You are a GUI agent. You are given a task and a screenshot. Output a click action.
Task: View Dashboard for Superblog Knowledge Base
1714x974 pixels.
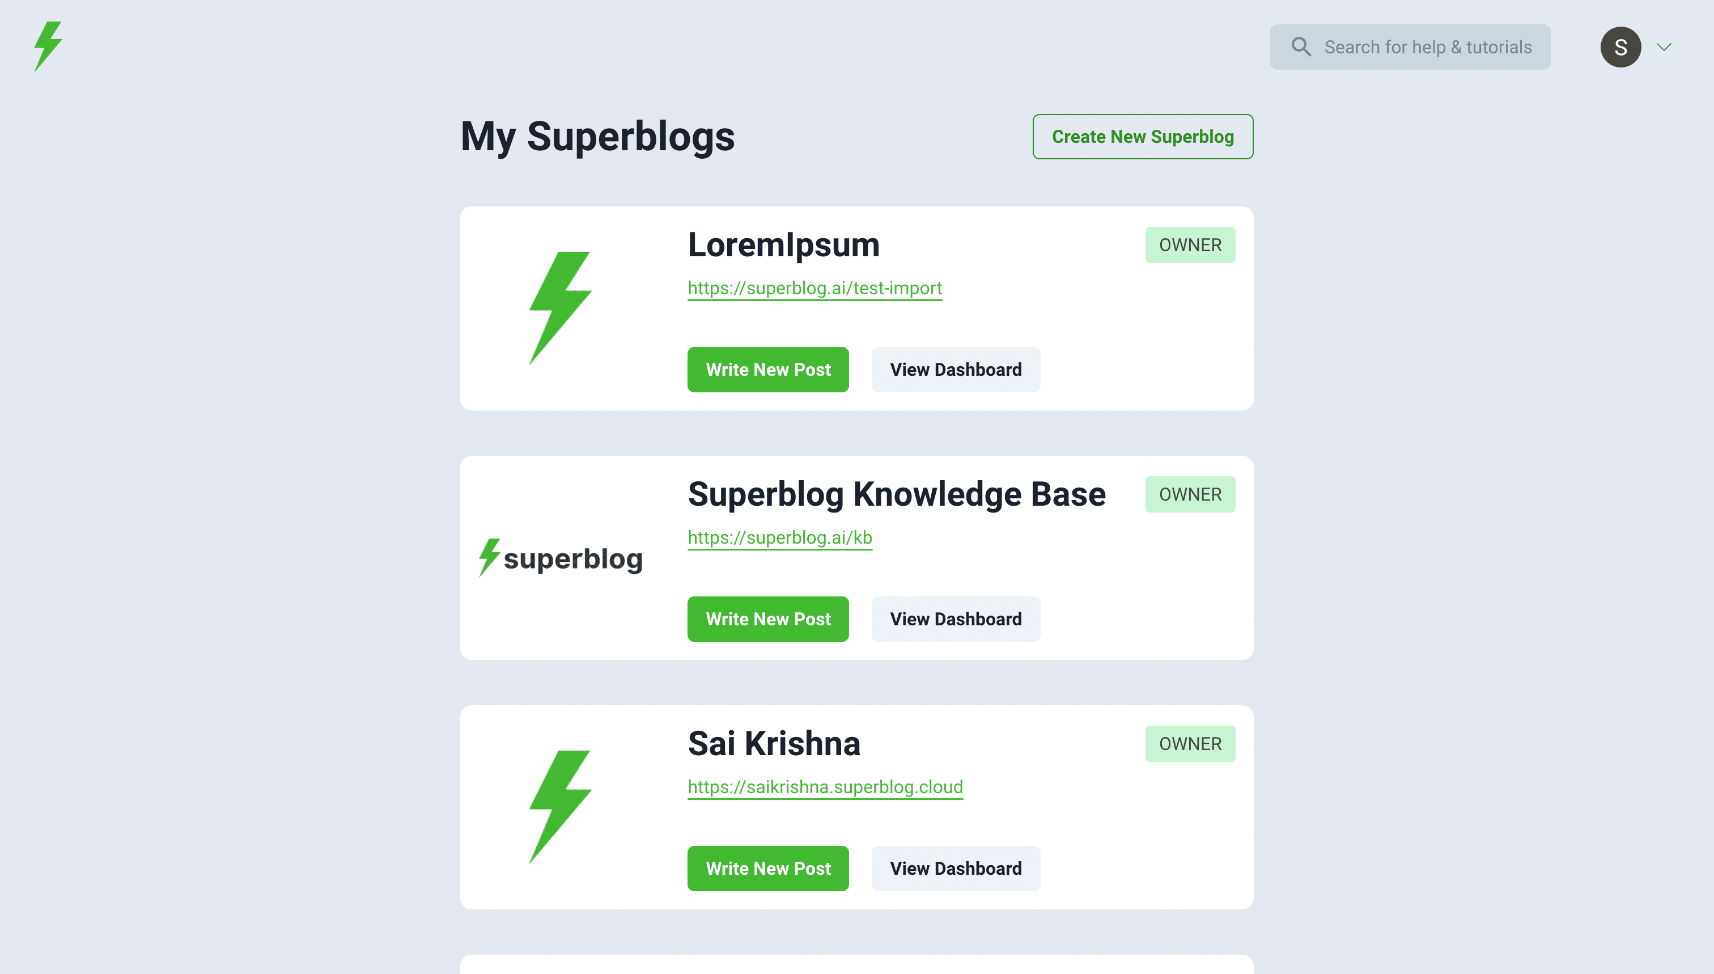955,619
